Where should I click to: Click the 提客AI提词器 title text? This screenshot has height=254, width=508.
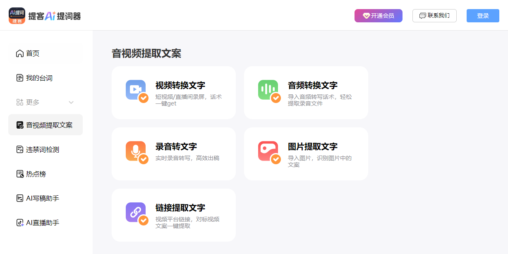point(54,16)
